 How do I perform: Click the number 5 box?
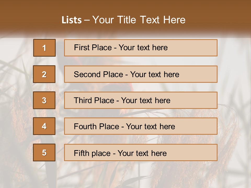(x=44, y=152)
